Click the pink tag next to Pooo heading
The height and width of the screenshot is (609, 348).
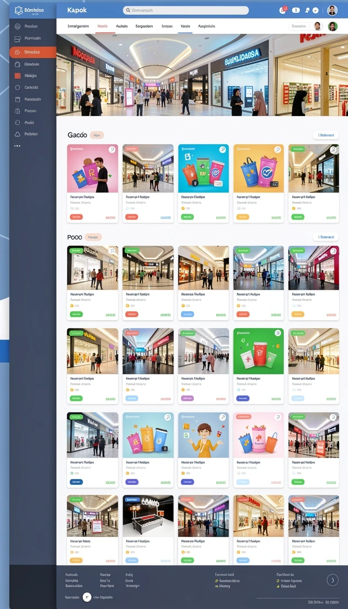[93, 237]
